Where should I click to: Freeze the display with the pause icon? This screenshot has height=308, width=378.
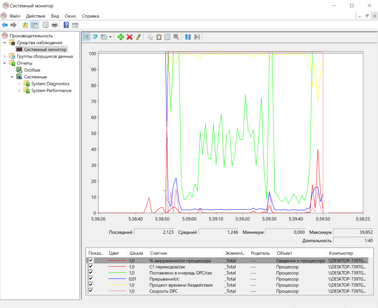pos(188,37)
